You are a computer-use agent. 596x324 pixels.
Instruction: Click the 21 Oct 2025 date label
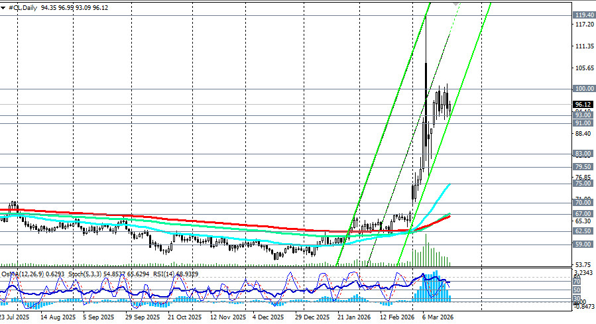pyautogui.click(x=184, y=317)
